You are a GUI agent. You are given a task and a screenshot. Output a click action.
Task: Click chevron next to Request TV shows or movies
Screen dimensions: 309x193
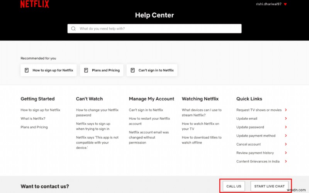(x=286, y=110)
